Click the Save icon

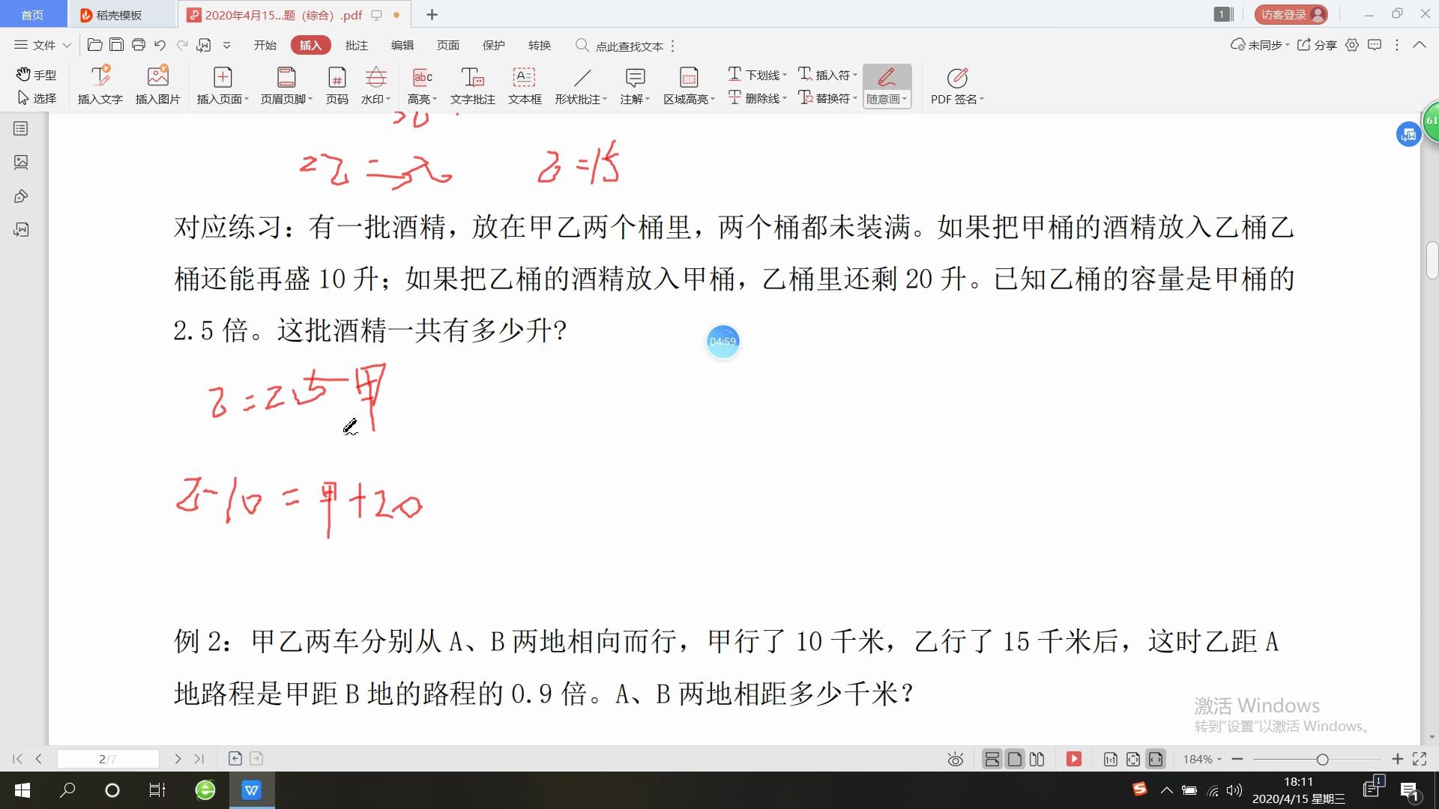coord(116,45)
